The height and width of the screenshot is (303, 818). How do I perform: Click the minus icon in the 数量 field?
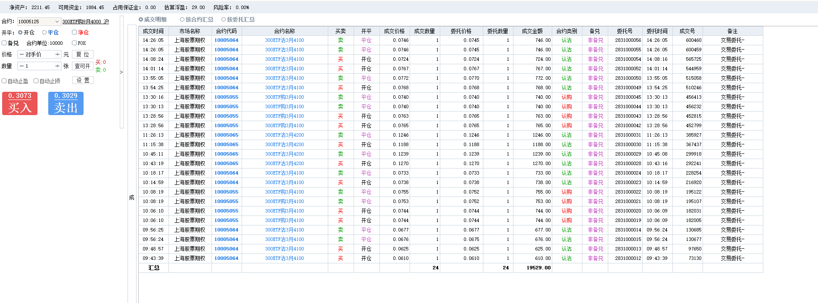[22, 66]
